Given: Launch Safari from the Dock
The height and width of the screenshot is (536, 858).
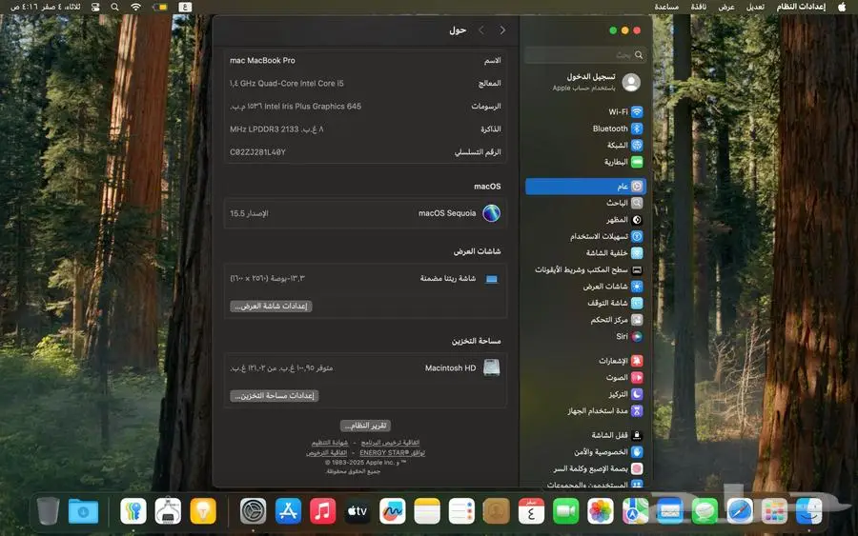Looking at the screenshot, I should [x=740, y=511].
